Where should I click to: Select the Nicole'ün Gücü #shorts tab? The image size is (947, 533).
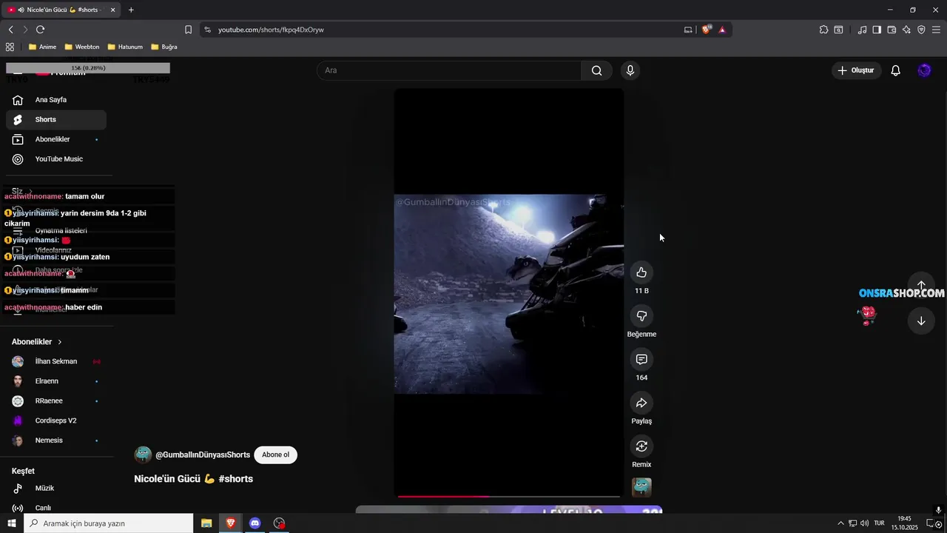pos(61,10)
